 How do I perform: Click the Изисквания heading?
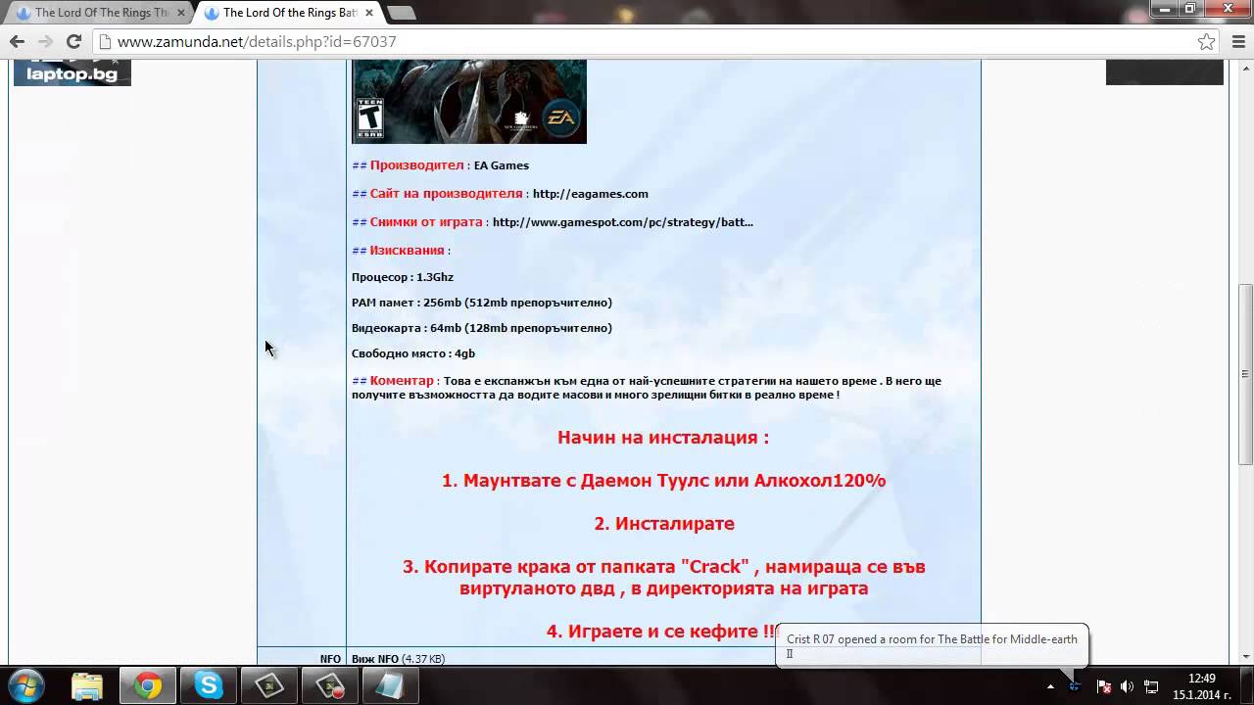pyautogui.click(x=407, y=251)
